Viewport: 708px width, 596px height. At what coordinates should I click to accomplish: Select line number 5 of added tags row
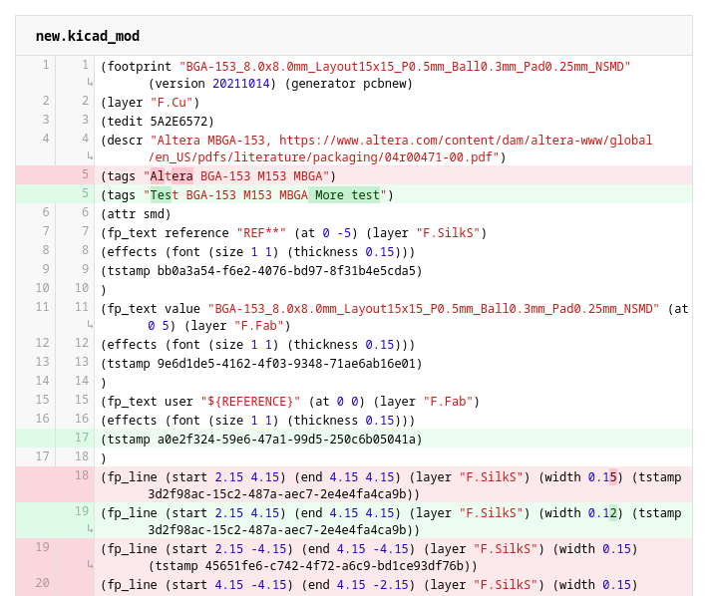[x=82, y=194]
